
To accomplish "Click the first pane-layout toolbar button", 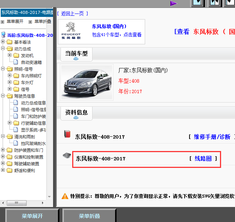I will [197, 3].
